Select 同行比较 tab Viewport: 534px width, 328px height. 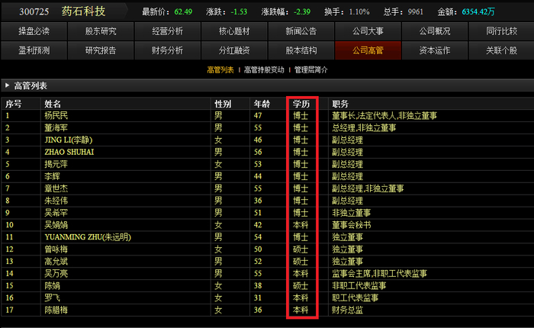point(501,31)
